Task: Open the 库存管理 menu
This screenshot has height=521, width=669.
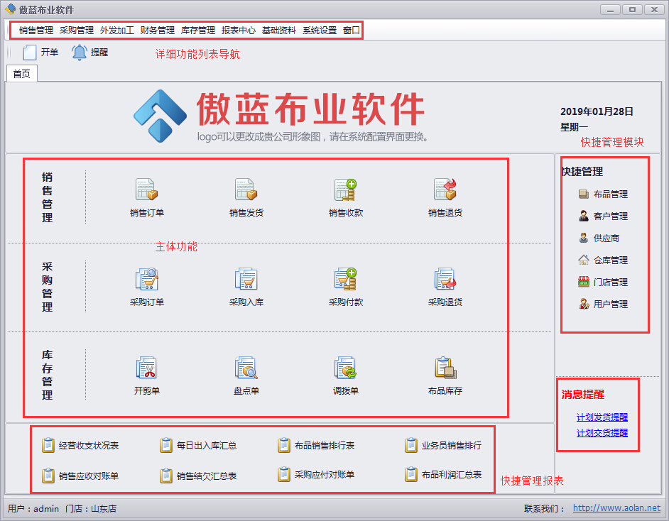Action: coord(198,31)
